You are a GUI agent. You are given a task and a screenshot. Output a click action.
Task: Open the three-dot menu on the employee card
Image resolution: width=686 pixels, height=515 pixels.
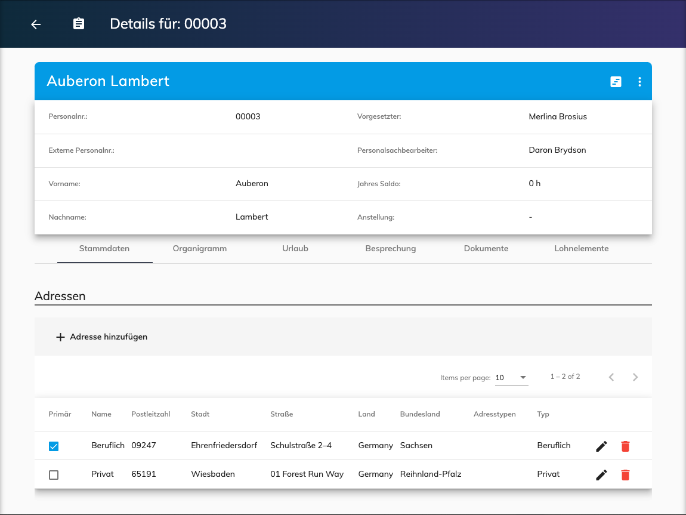click(639, 82)
